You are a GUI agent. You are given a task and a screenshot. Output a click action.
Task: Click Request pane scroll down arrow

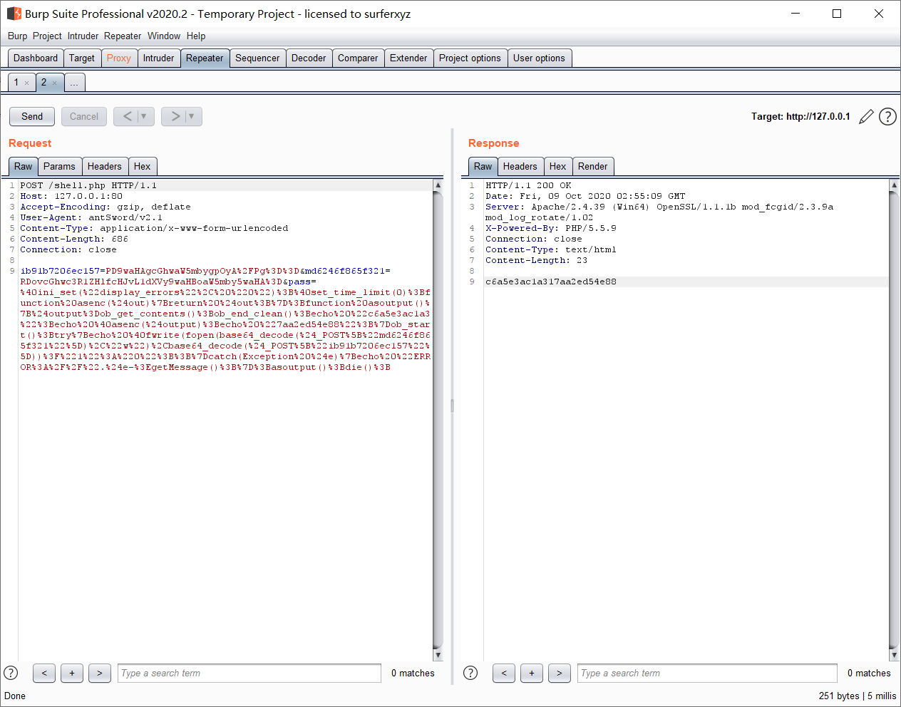pyautogui.click(x=438, y=655)
